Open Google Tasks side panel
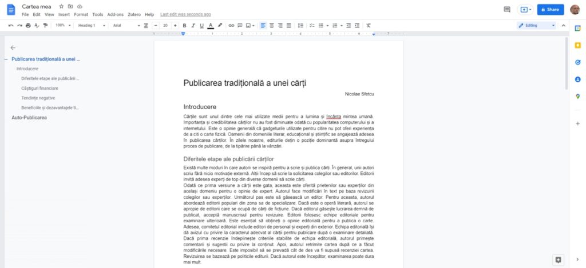This screenshot has width=586, height=268. point(578,62)
